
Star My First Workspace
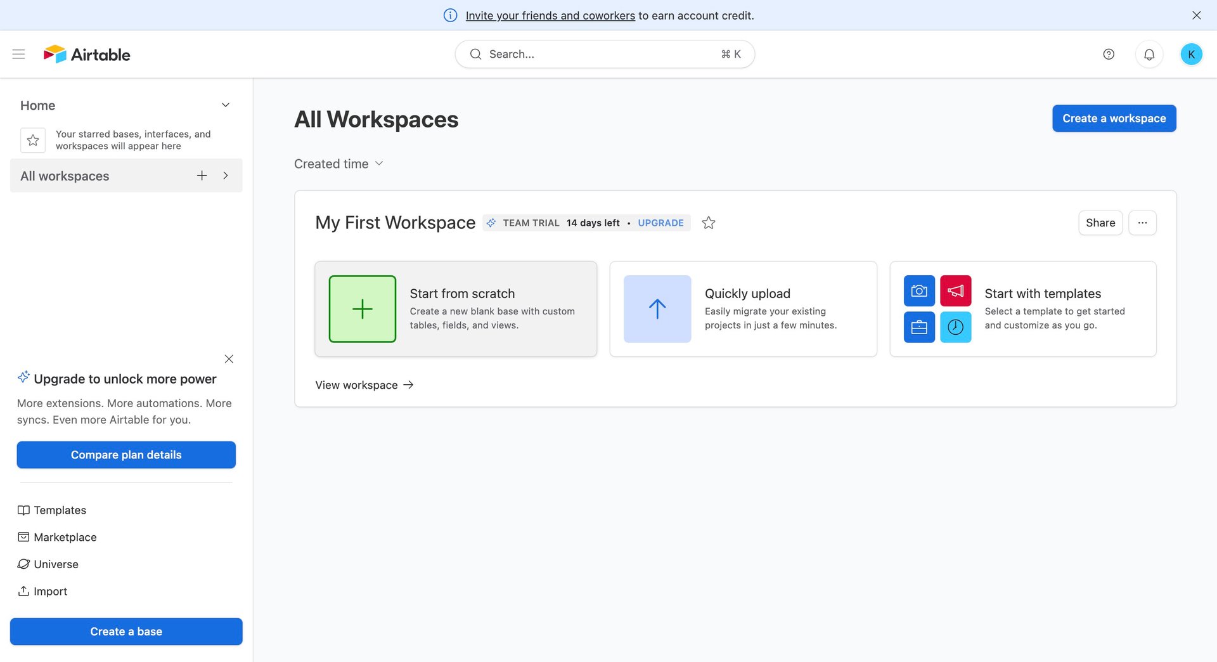click(x=709, y=223)
